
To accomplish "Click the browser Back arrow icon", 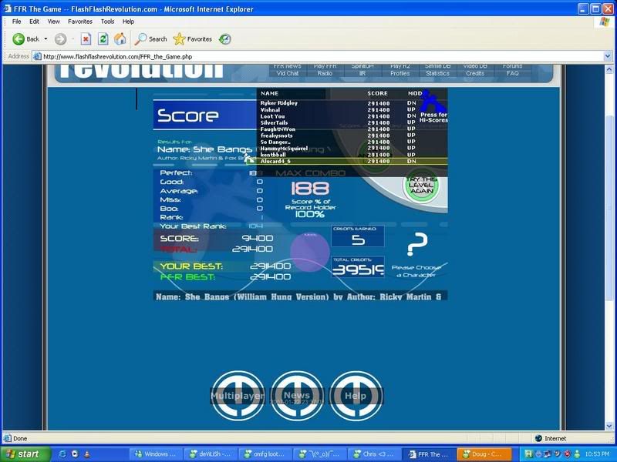I will (x=19, y=38).
